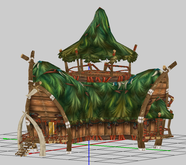This screenshot has height=165, width=186.
Task: Click the blue vertical axis line below the model
Action: pyautogui.click(x=89, y=153)
